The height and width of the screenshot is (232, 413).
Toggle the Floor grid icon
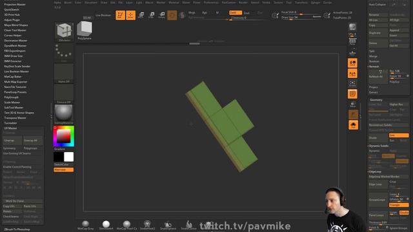(x=352, y=52)
